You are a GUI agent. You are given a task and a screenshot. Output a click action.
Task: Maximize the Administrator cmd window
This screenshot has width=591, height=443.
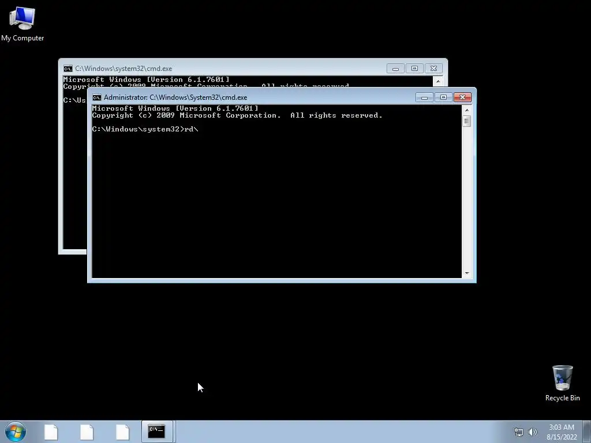[443, 97]
